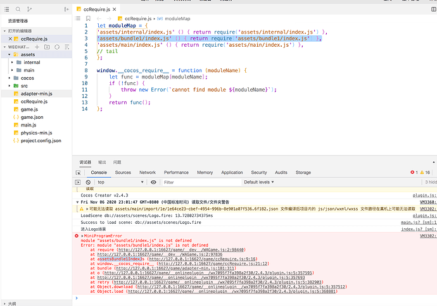The height and width of the screenshot is (306, 437).
Task: Create a new folder icon
Action: pyautogui.click(x=47, y=47)
